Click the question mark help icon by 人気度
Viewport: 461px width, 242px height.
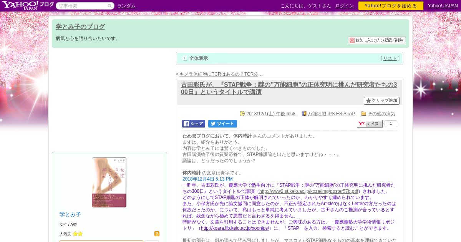(x=157, y=234)
